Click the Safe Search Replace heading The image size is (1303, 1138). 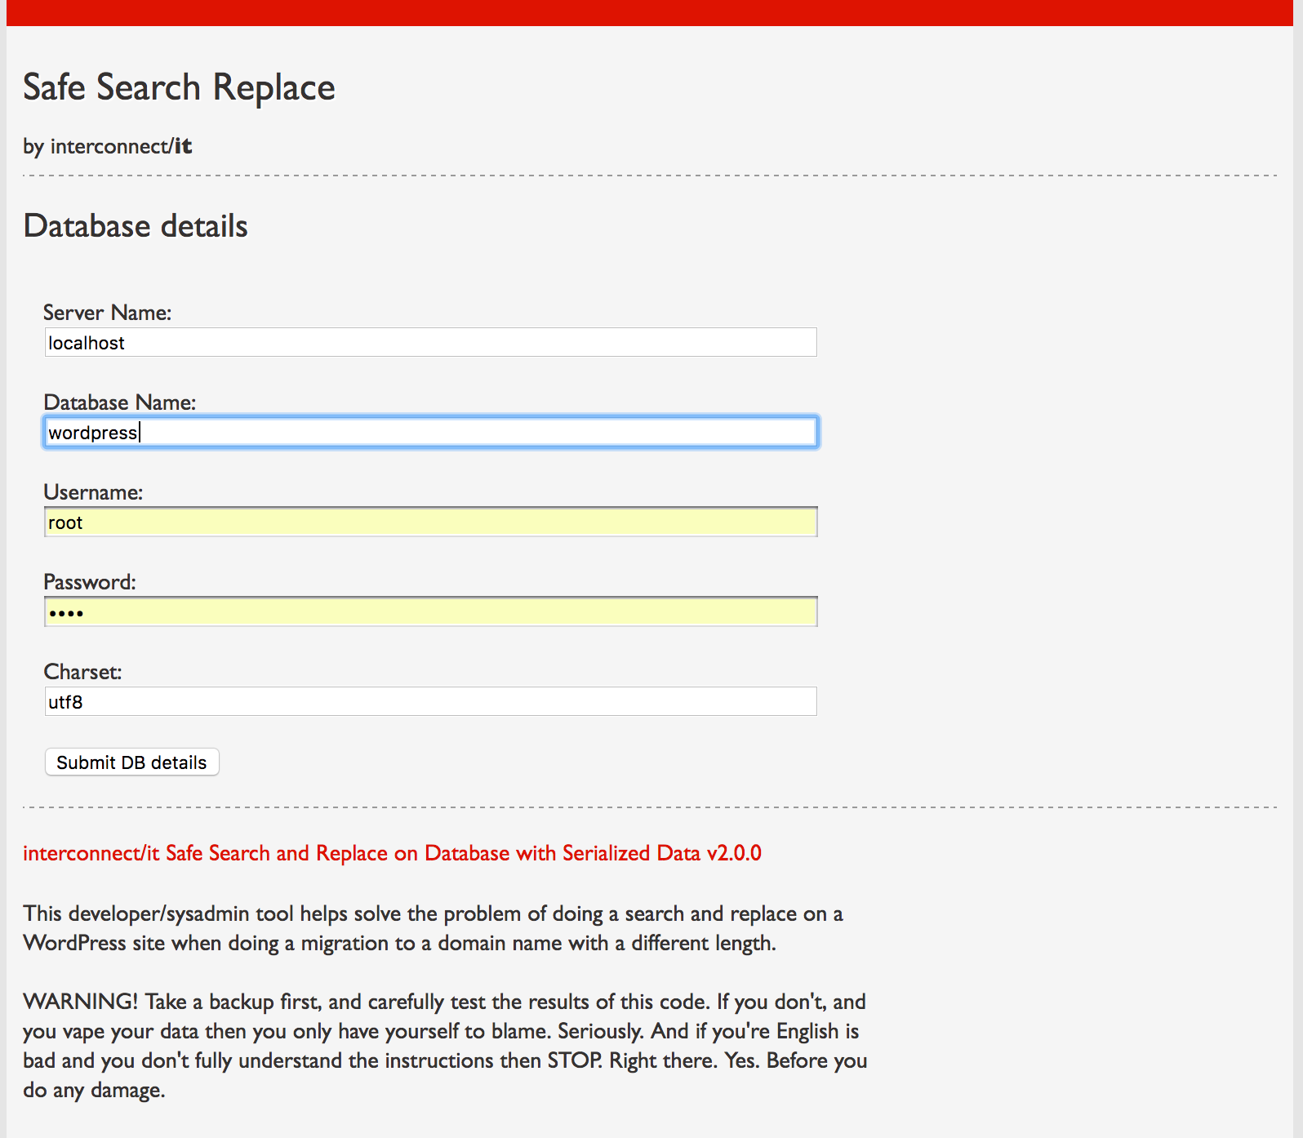tap(179, 87)
